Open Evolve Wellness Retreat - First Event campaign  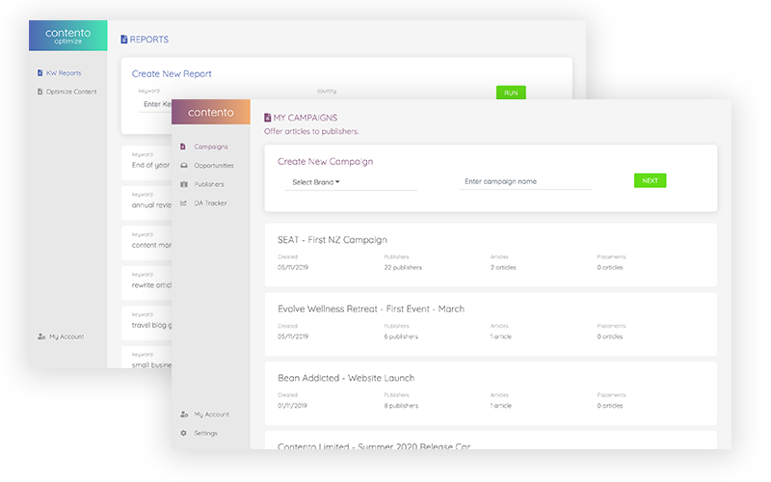491,325
